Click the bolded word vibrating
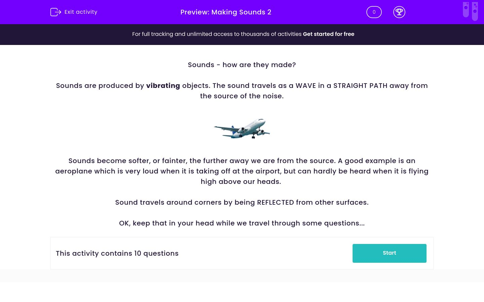484x302 pixels. 163,86
